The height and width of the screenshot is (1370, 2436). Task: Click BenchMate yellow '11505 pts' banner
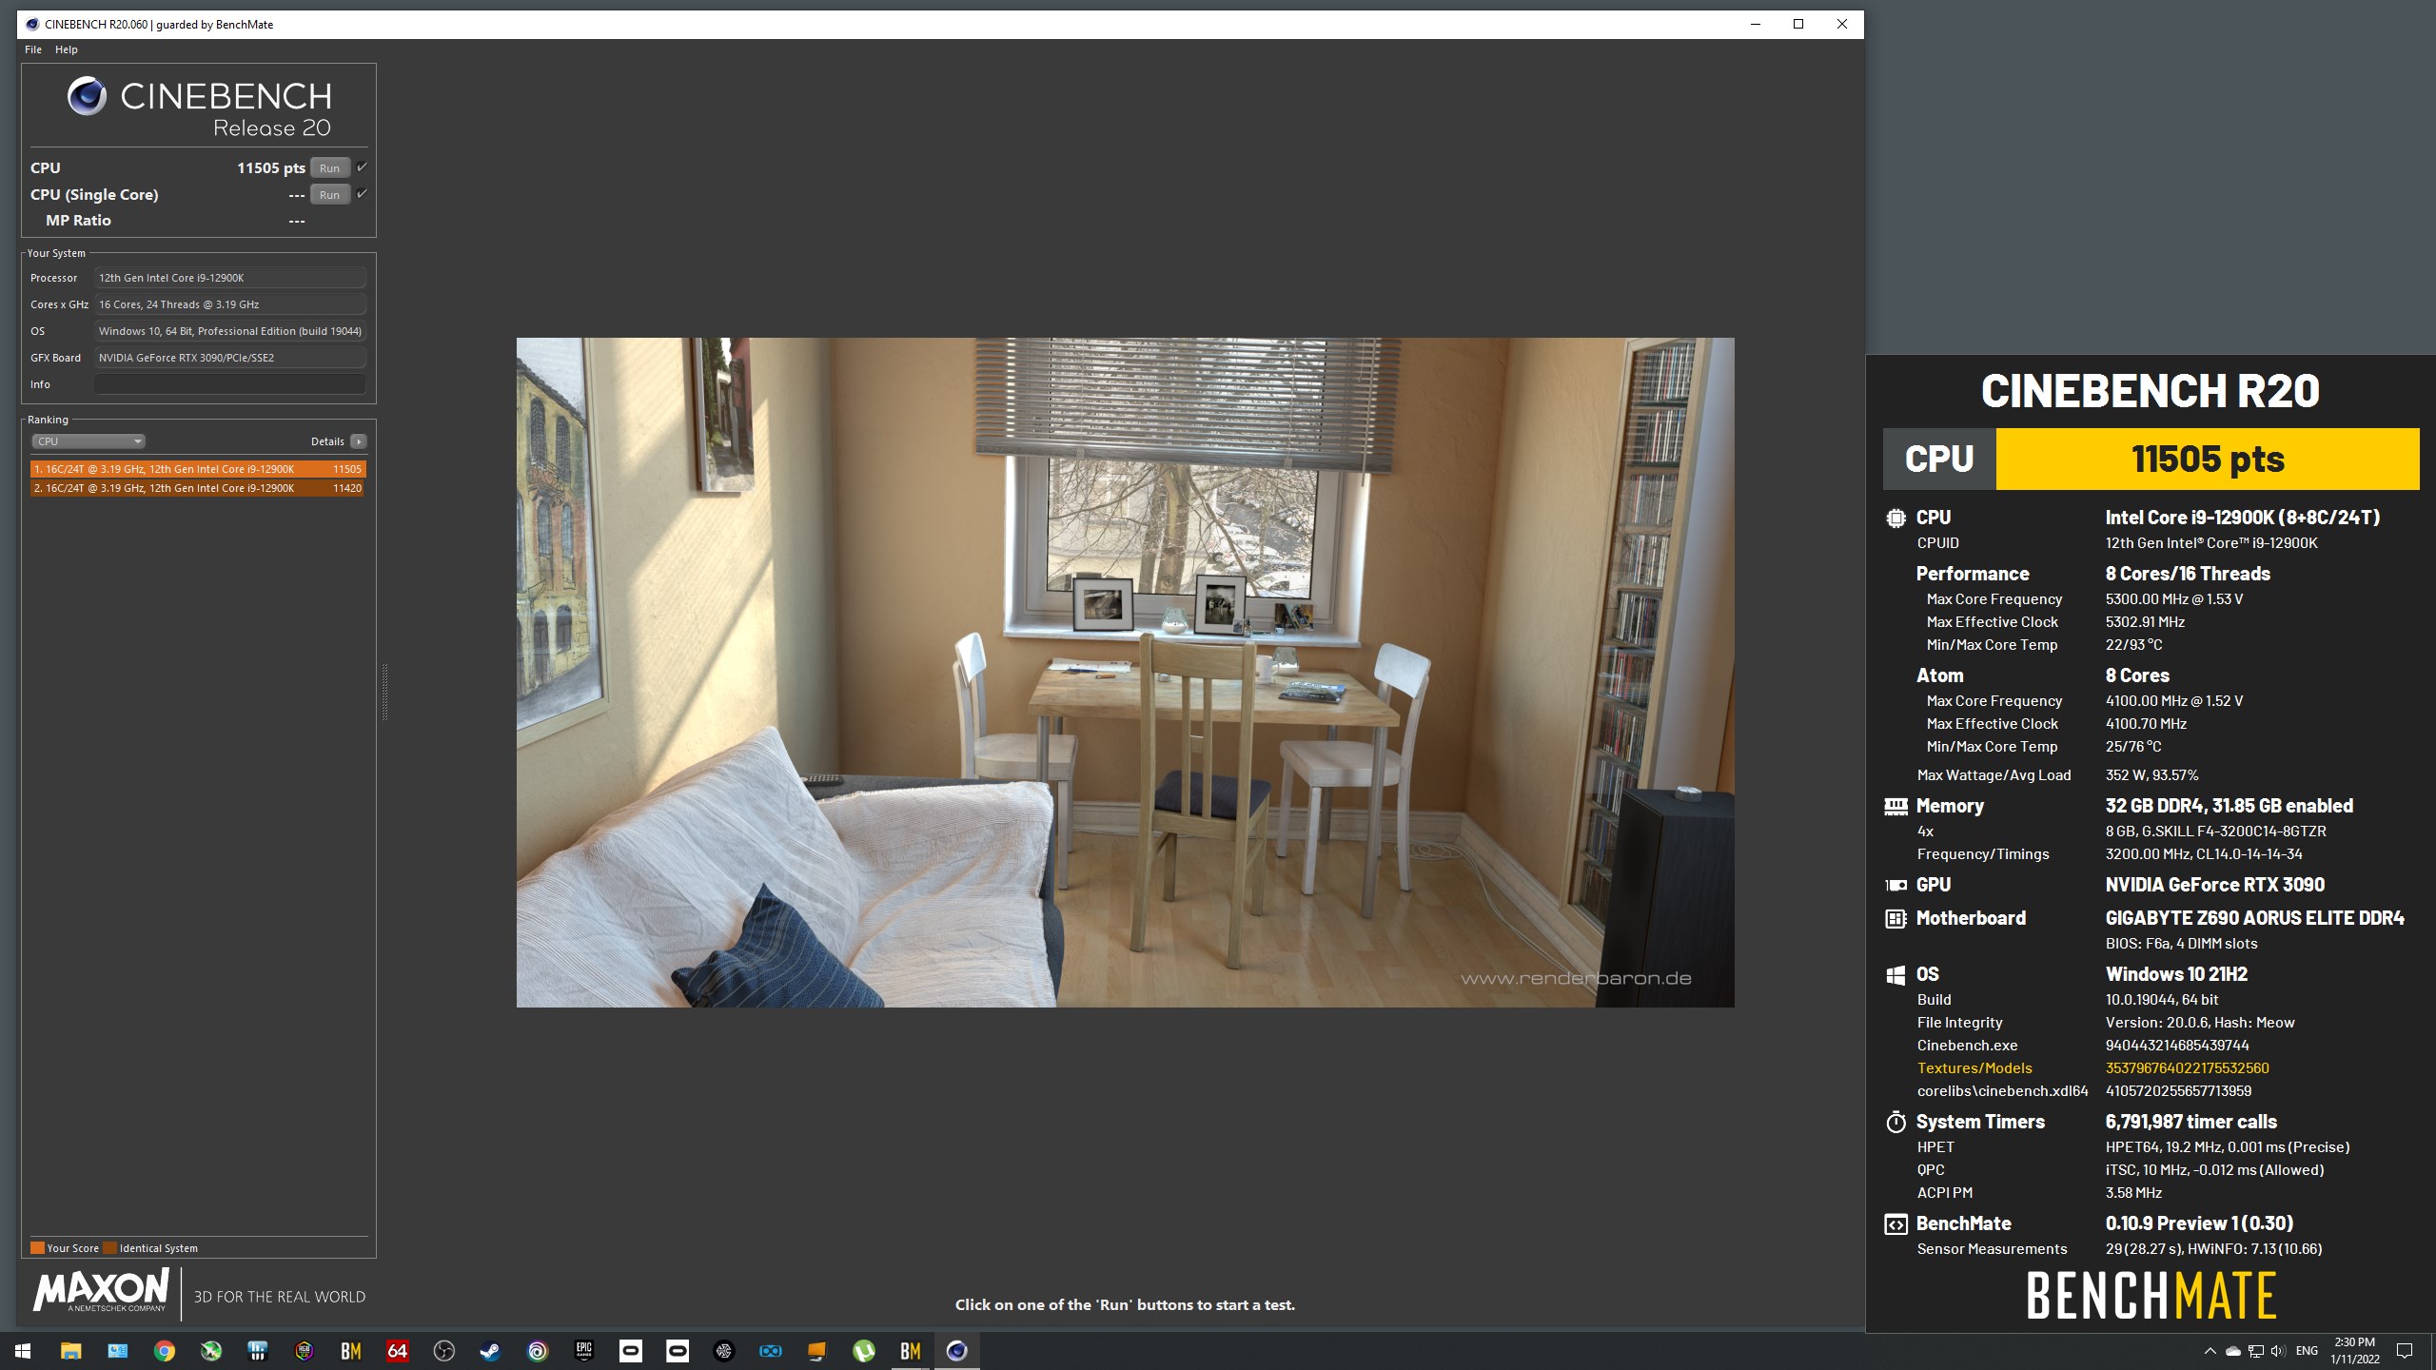(x=2208, y=459)
